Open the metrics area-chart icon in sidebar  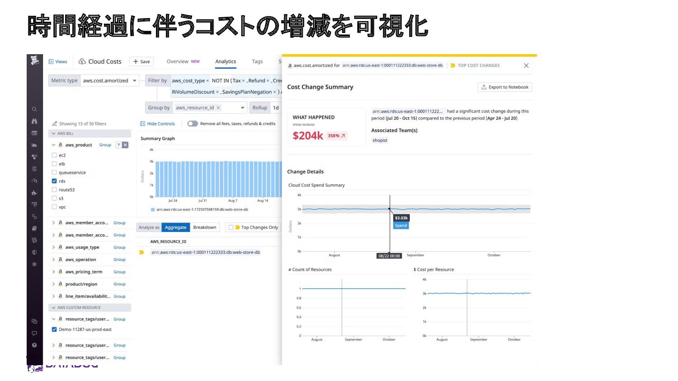point(34,145)
